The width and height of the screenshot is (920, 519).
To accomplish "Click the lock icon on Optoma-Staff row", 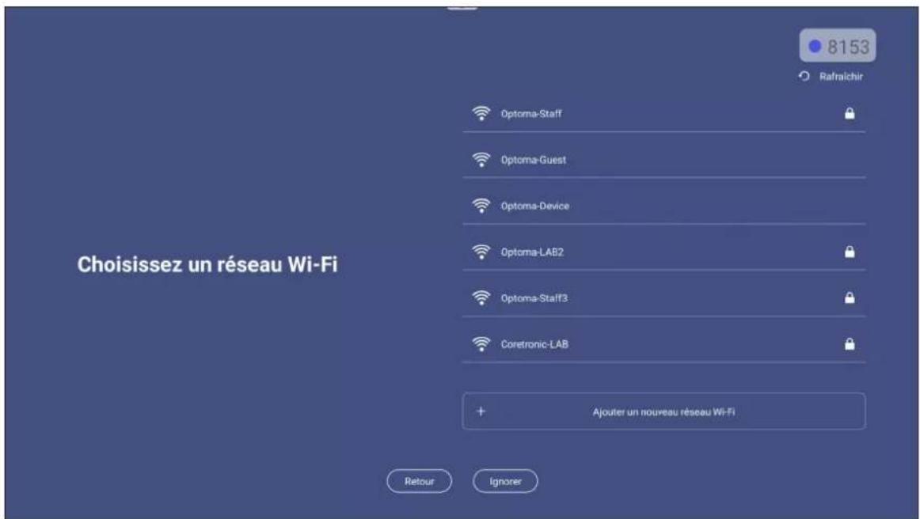I will click(849, 114).
